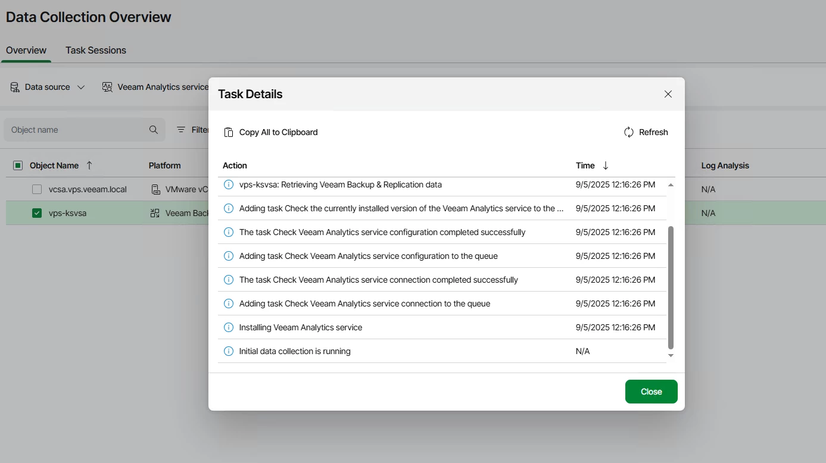This screenshot has height=463, width=826.
Task: Switch to the Overview tab
Action: coord(26,50)
